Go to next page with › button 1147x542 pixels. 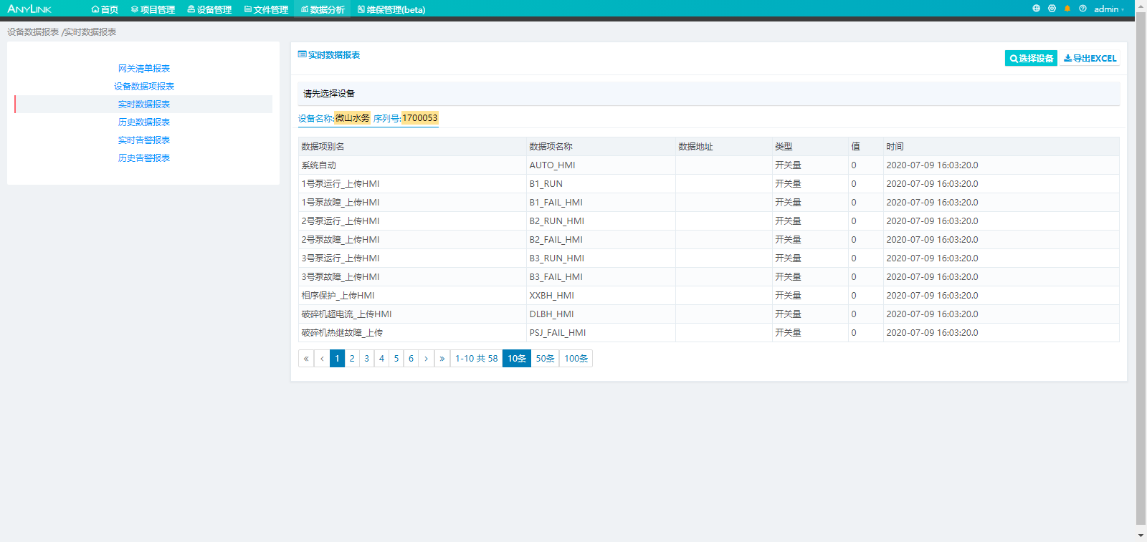point(427,359)
